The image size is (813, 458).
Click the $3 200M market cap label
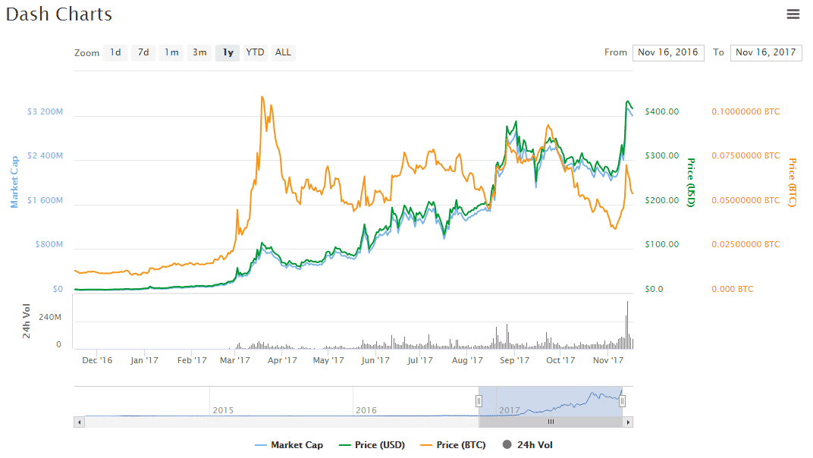point(45,111)
